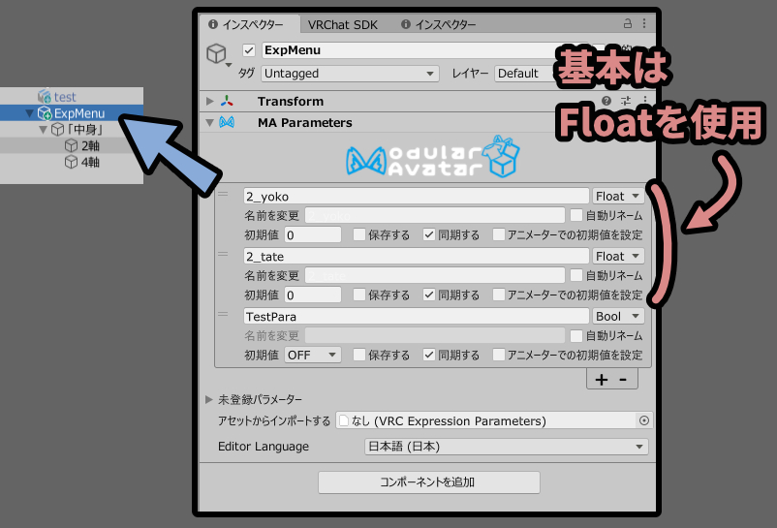Click the drag handle of 2_tate parameter

click(223, 254)
